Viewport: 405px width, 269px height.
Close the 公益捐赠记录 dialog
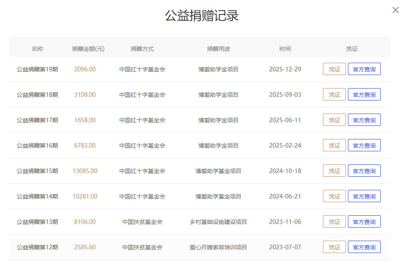395,10
